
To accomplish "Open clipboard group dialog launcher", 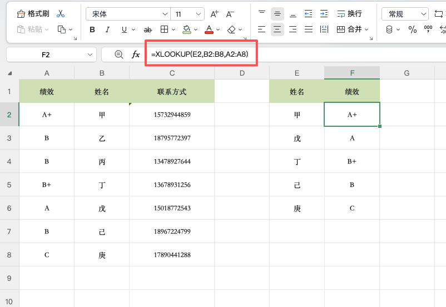I will coord(76,38).
